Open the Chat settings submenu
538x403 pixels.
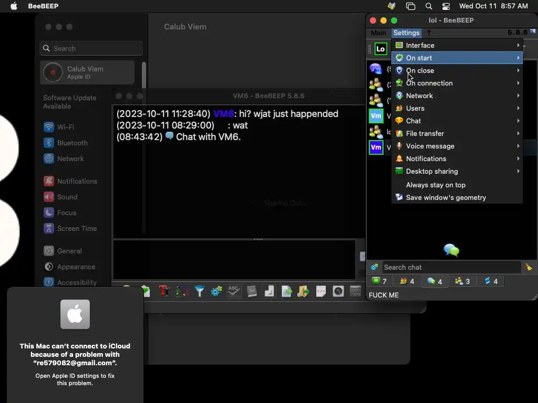point(457,121)
